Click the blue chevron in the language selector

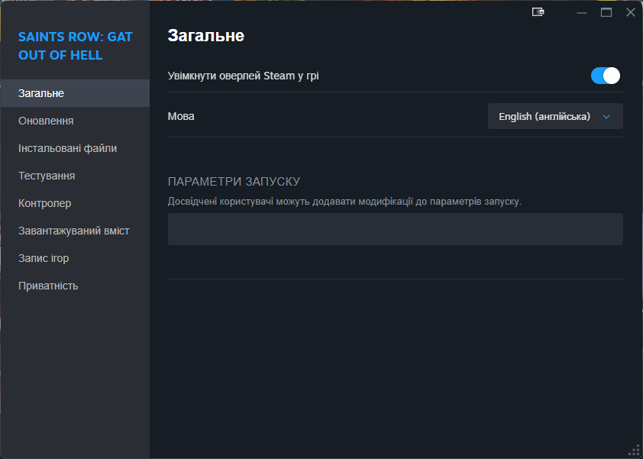coord(606,117)
